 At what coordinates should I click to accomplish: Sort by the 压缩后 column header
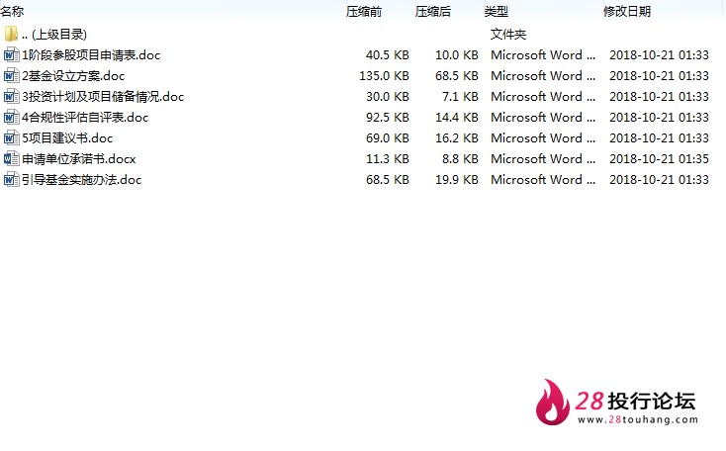pyautogui.click(x=433, y=11)
